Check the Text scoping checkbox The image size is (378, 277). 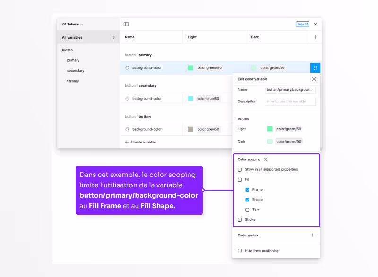point(247,210)
